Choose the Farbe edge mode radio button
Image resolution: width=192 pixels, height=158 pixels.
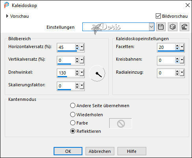point(73,123)
